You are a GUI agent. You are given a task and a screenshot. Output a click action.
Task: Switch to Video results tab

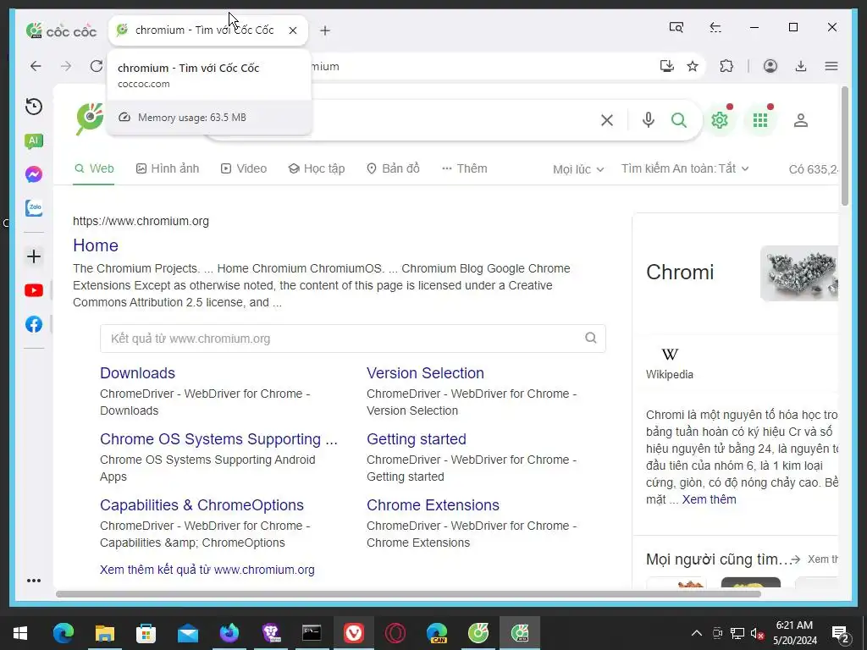[244, 168]
